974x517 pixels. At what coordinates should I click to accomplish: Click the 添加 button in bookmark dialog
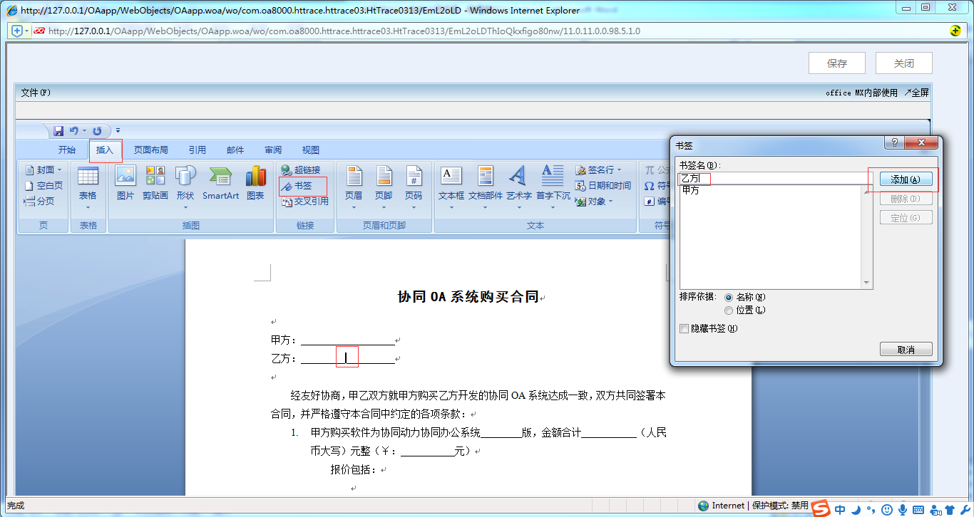(906, 179)
